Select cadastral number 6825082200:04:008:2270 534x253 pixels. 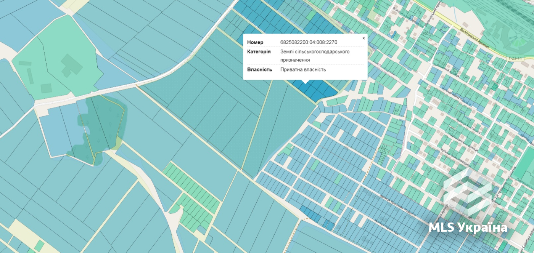[309, 42]
